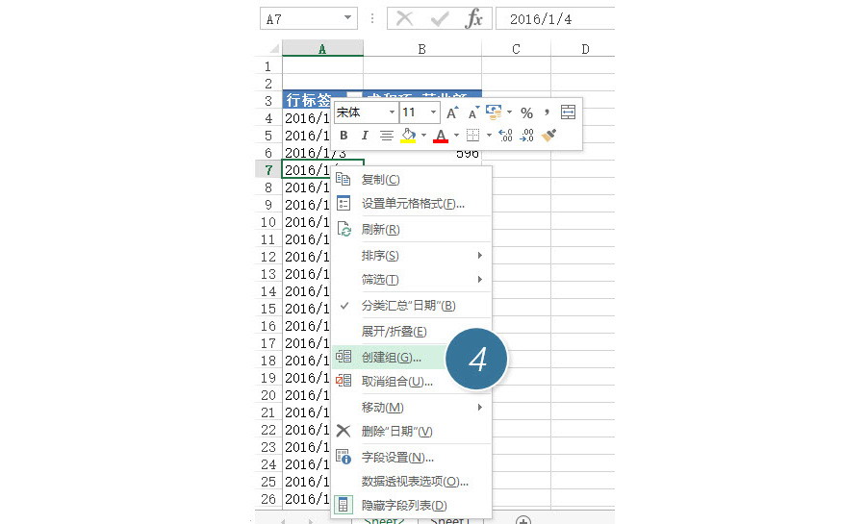Cancel formula bar entry

tap(405, 19)
